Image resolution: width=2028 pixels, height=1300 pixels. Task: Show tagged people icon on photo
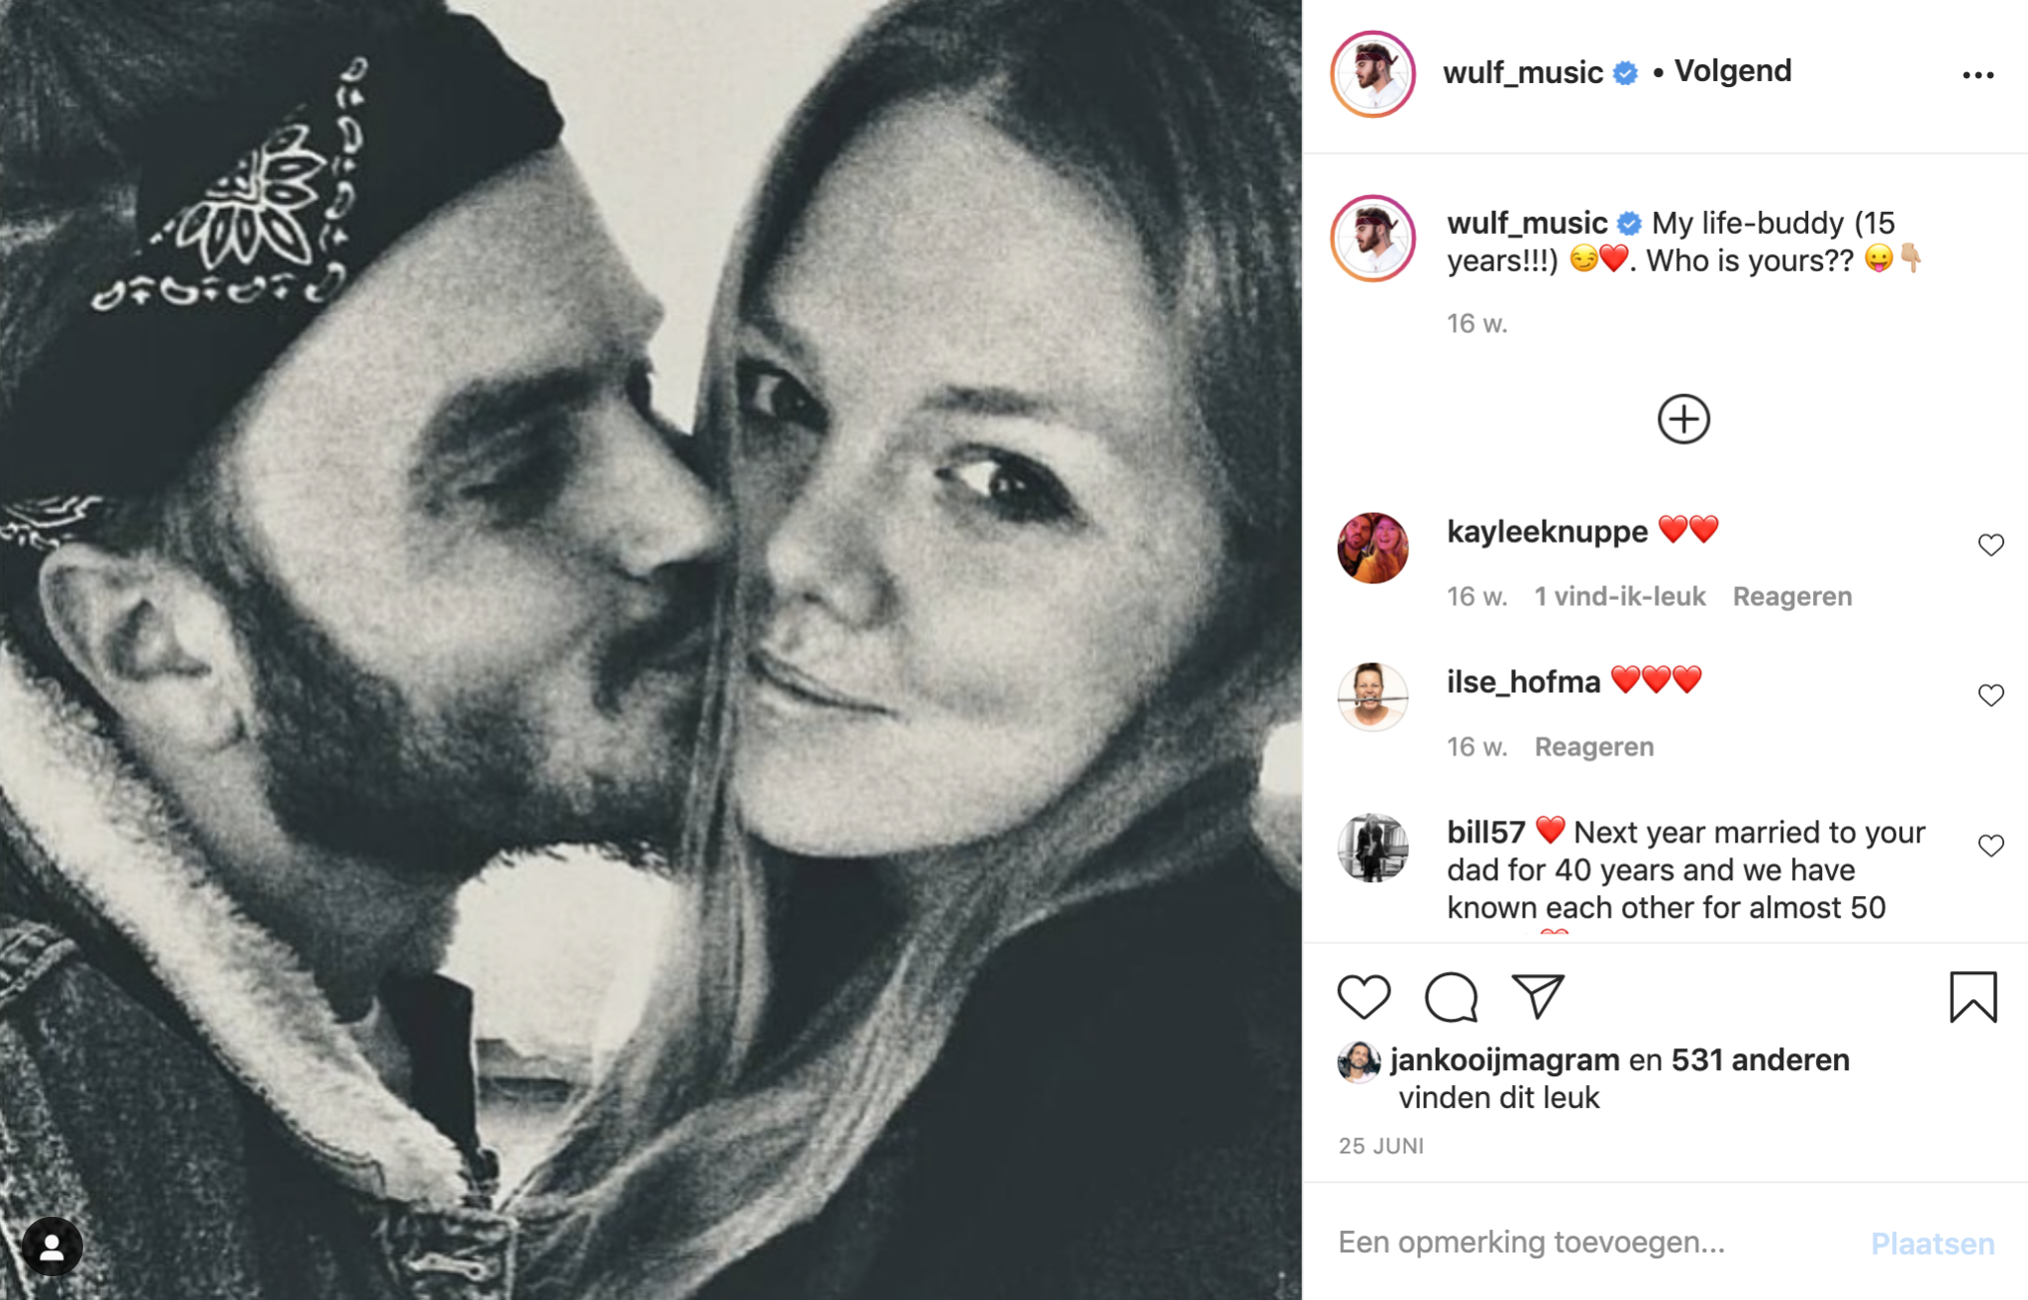click(51, 1247)
